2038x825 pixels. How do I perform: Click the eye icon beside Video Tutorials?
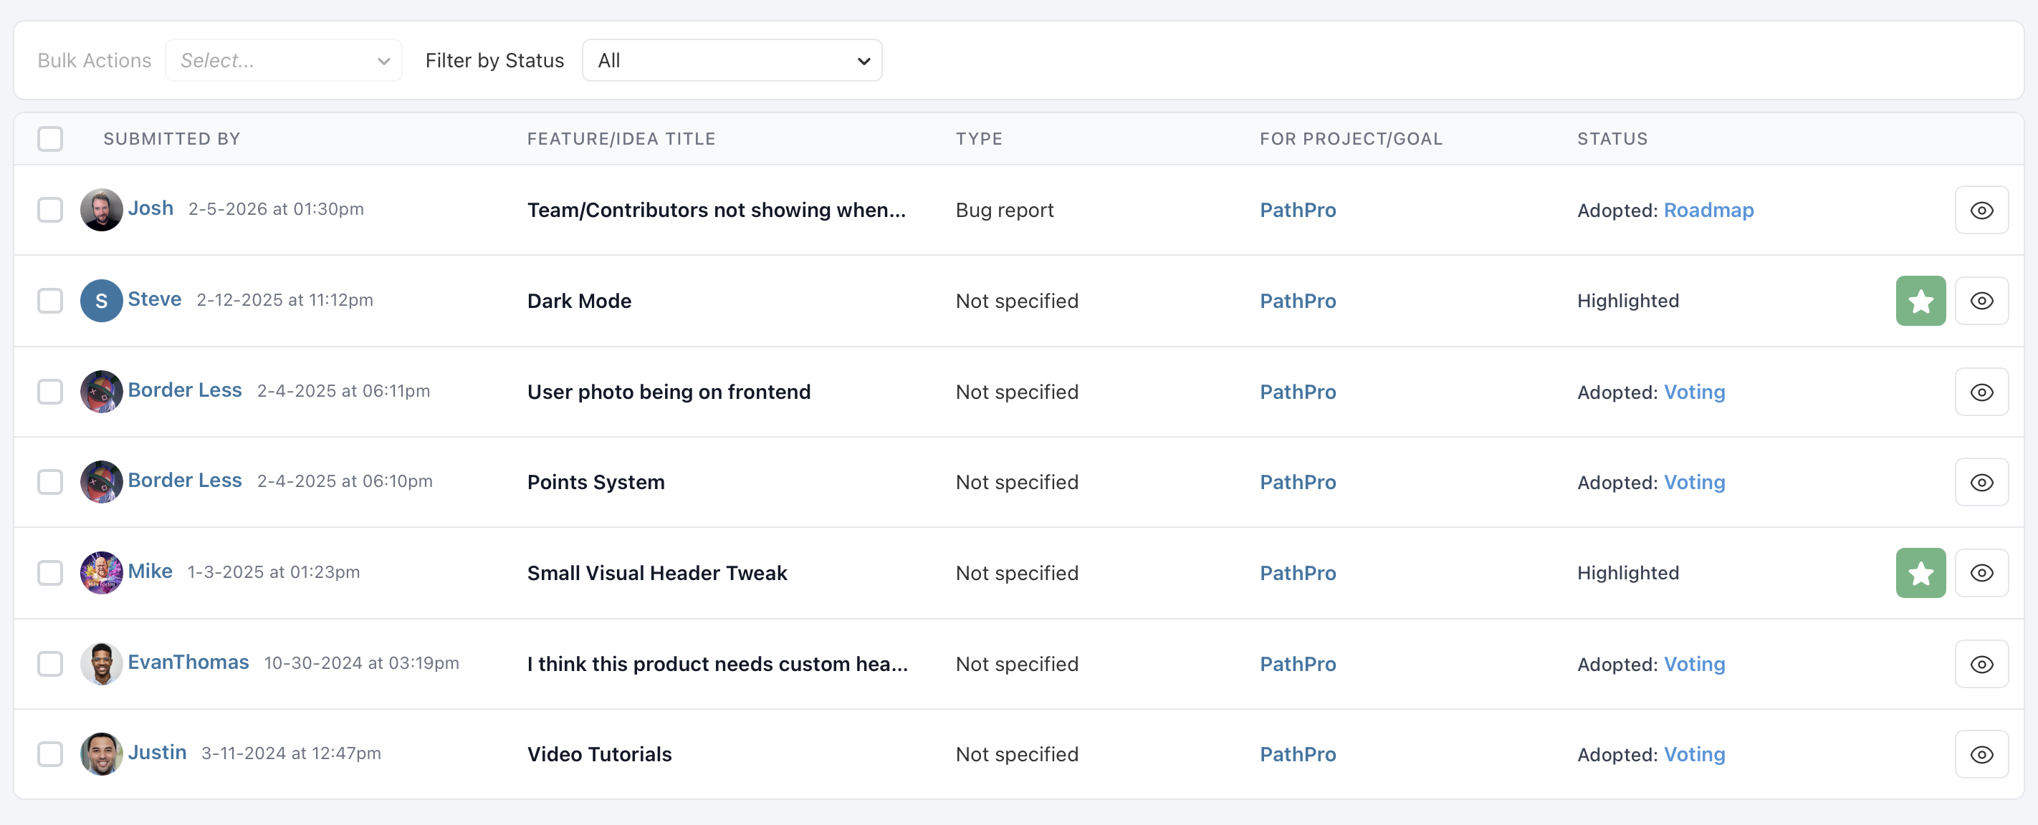1982,754
